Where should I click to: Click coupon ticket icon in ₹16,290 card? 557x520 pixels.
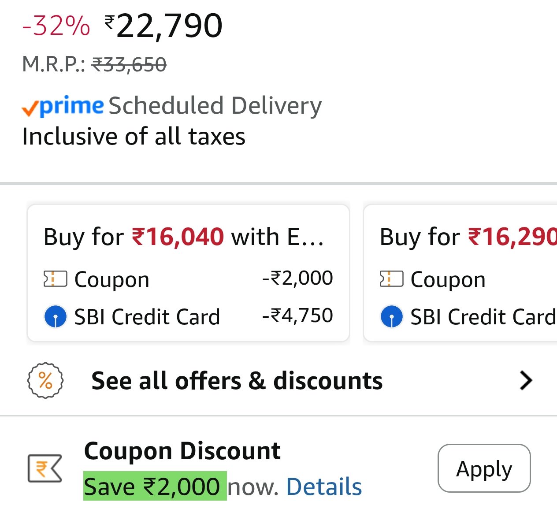[391, 279]
